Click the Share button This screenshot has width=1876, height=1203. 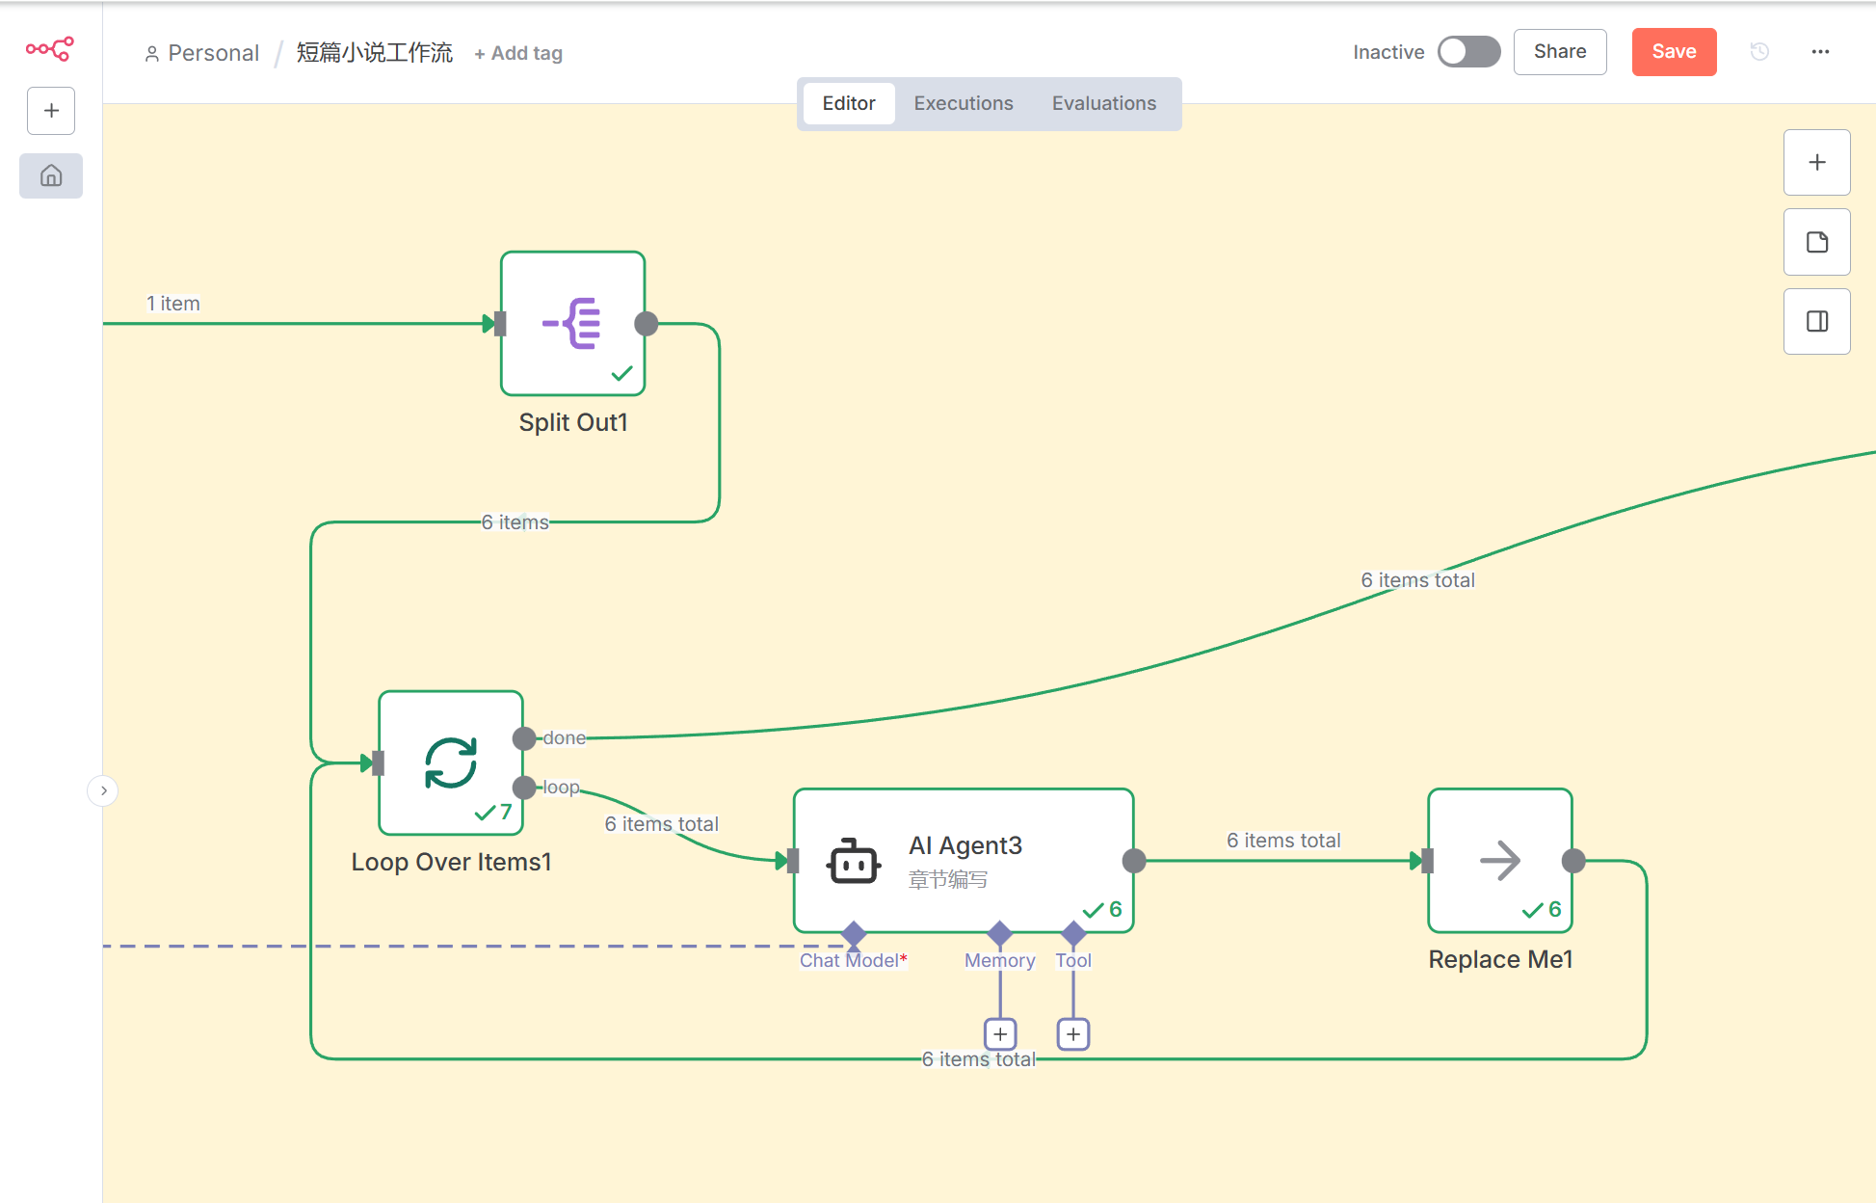(x=1559, y=52)
